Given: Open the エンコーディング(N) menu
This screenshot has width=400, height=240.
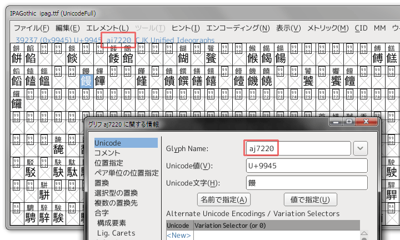Looking at the screenshot, I should [x=238, y=28].
